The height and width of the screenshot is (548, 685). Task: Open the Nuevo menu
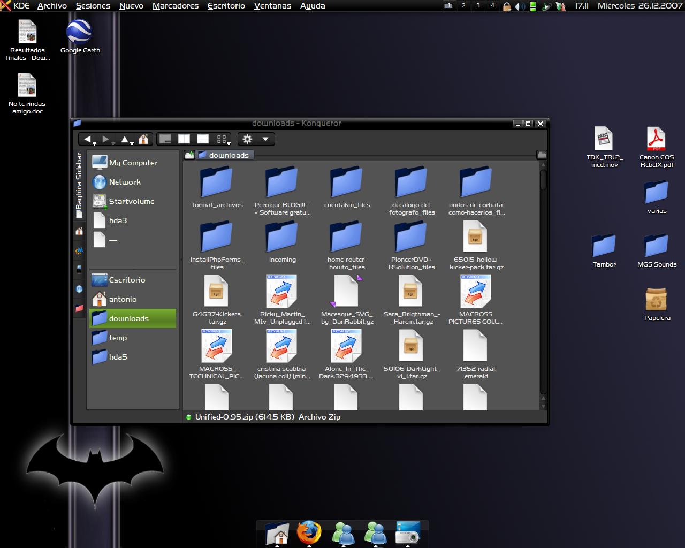click(x=131, y=6)
